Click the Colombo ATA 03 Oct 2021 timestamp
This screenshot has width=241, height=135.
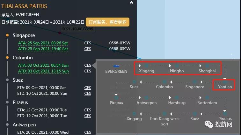click(43, 65)
